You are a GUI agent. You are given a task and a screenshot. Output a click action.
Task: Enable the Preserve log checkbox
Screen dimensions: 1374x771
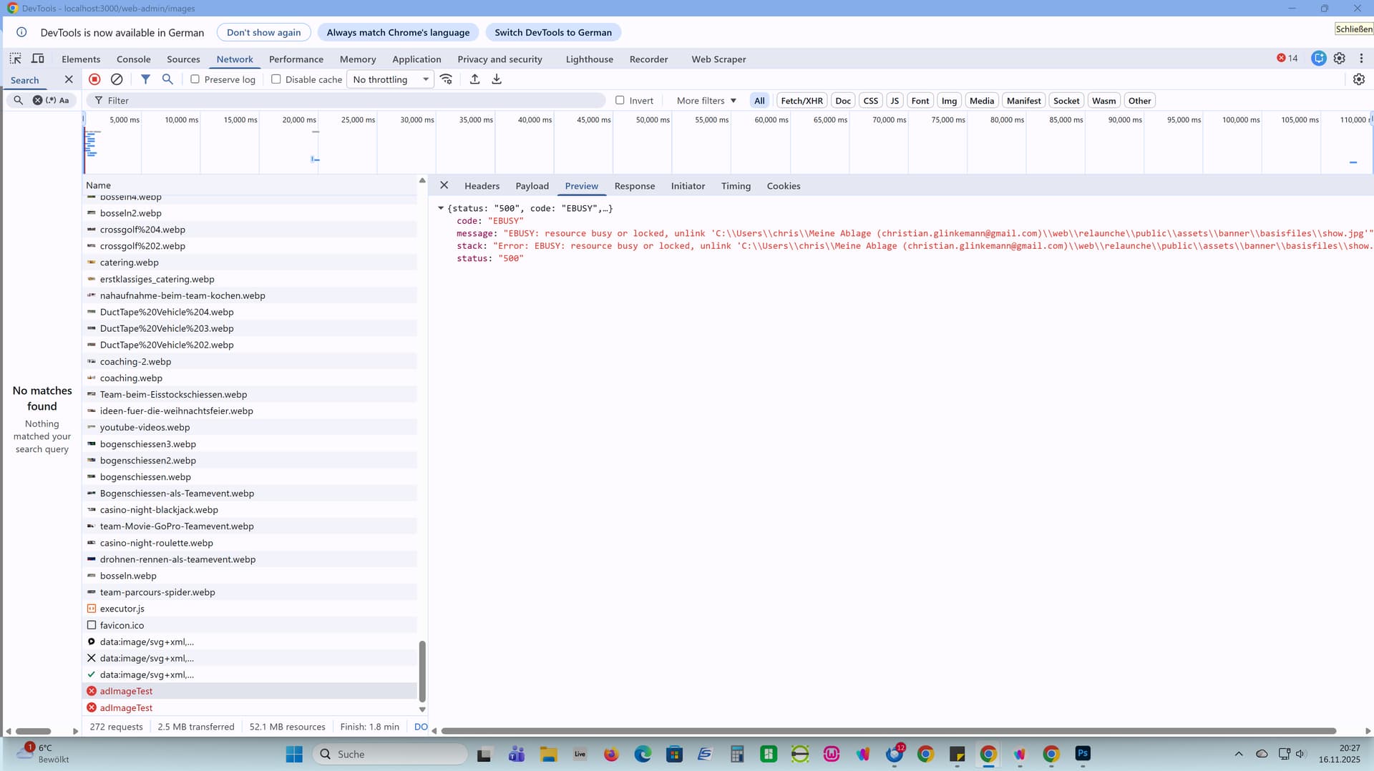195,79
